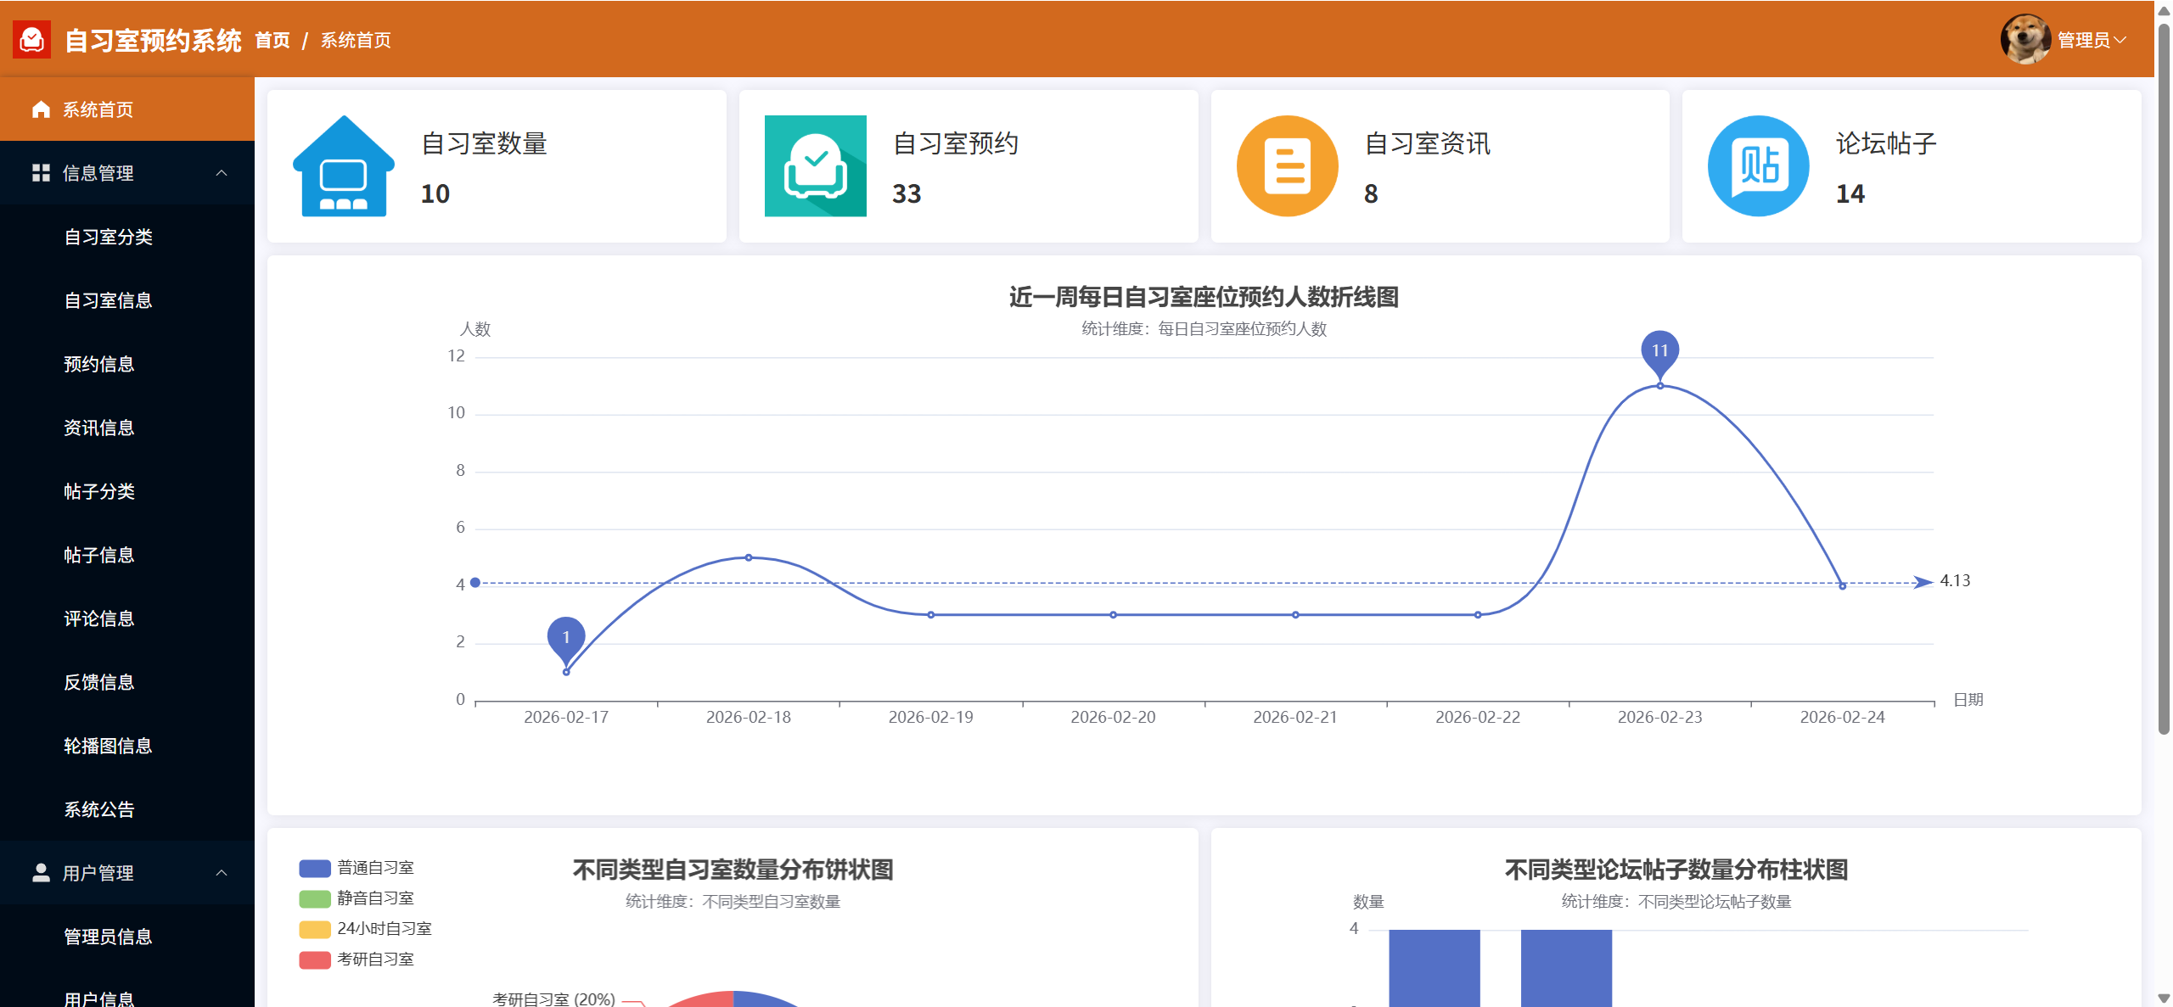
Task: Open 预约信息 menu item
Action: click(x=99, y=364)
